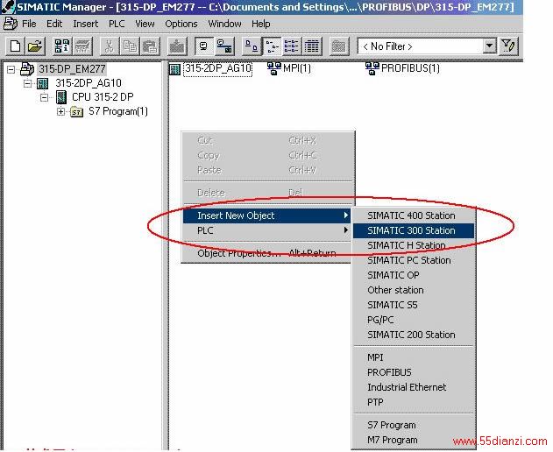Select 315-2DP_AG10 station in tree
This screenshot has height=452, width=553.
pos(89,83)
